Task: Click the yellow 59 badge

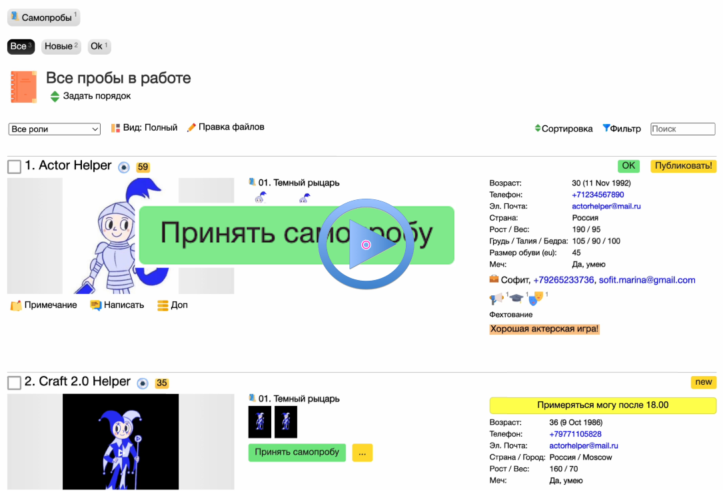Action: click(x=143, y=167)
